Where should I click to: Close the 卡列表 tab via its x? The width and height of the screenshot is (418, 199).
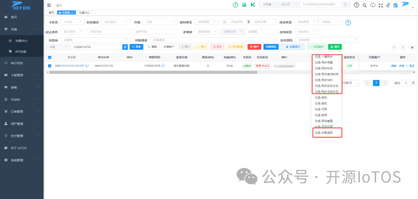pyautogui.click(x=72, y=13)
